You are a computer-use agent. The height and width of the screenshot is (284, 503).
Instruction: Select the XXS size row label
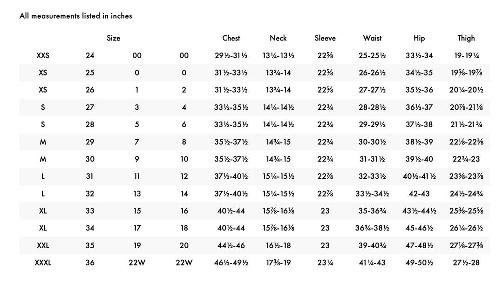43,55
